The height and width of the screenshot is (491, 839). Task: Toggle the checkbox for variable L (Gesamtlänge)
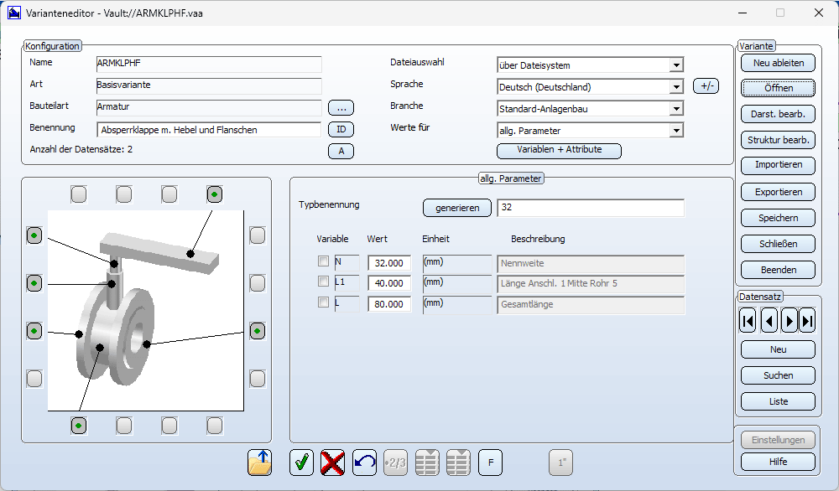(324, 303)
